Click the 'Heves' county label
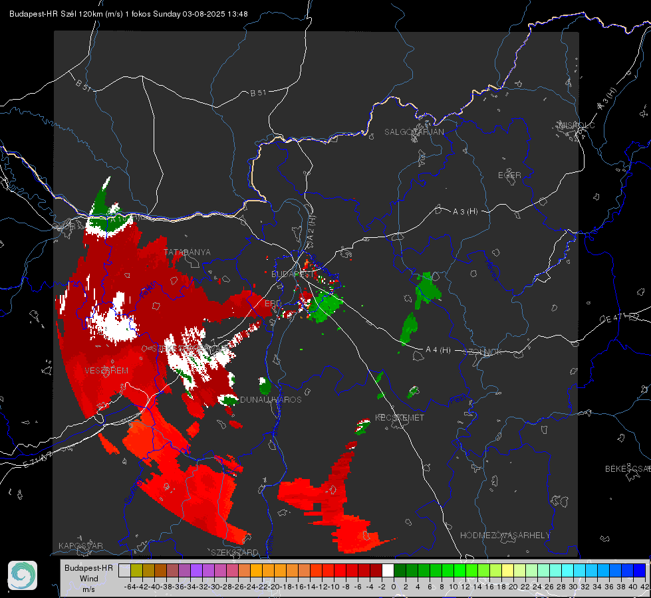Image resolution: width=651 pixels, height=598 pixels. [x=491, y=270]
